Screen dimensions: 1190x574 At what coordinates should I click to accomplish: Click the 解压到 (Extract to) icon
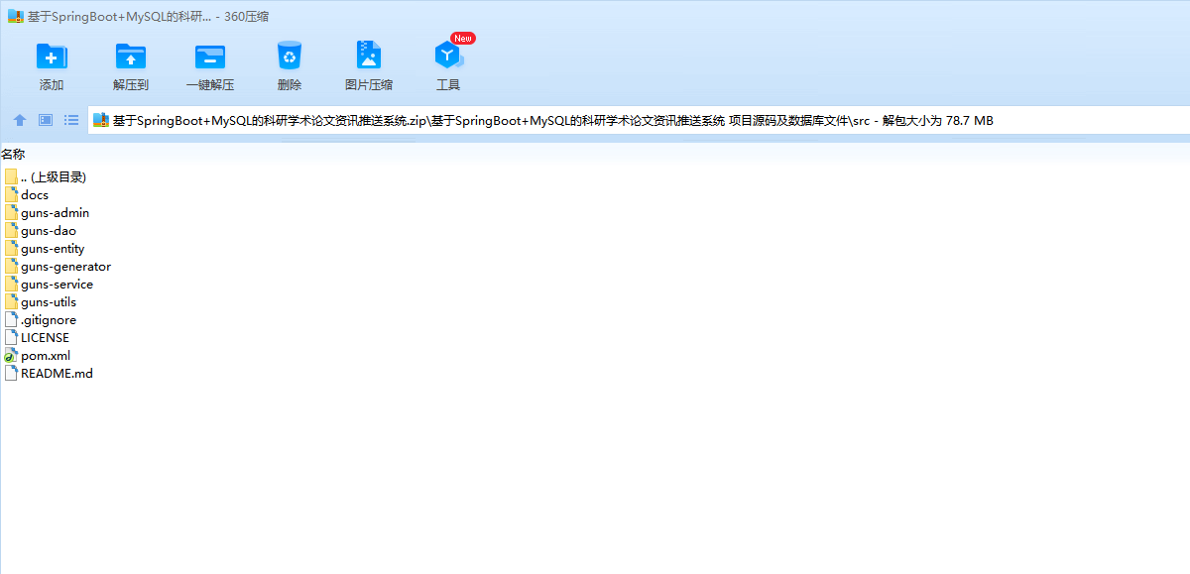[x=131, y=57]
